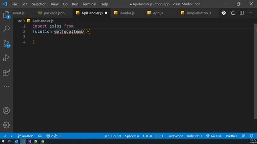Open the File menu

14,4
